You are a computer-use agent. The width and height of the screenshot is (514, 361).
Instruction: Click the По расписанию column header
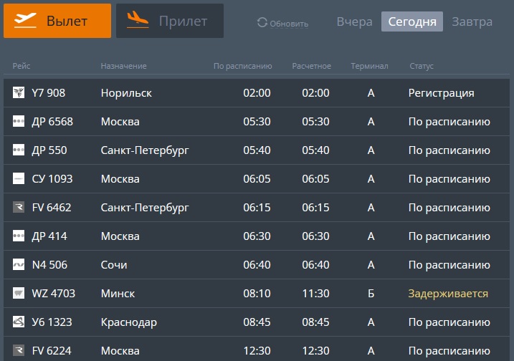[242, 66]
